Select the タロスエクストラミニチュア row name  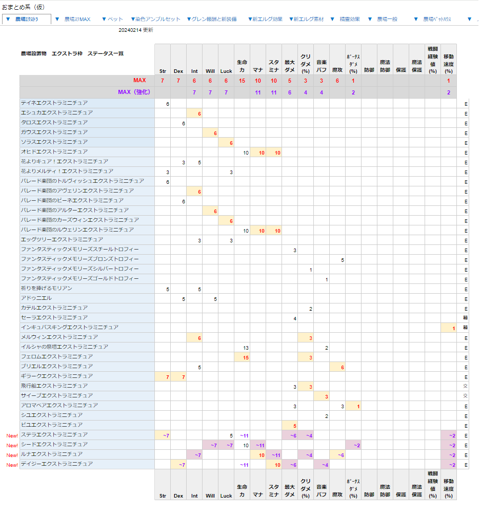pyautogui.click(x=54, y=123)
